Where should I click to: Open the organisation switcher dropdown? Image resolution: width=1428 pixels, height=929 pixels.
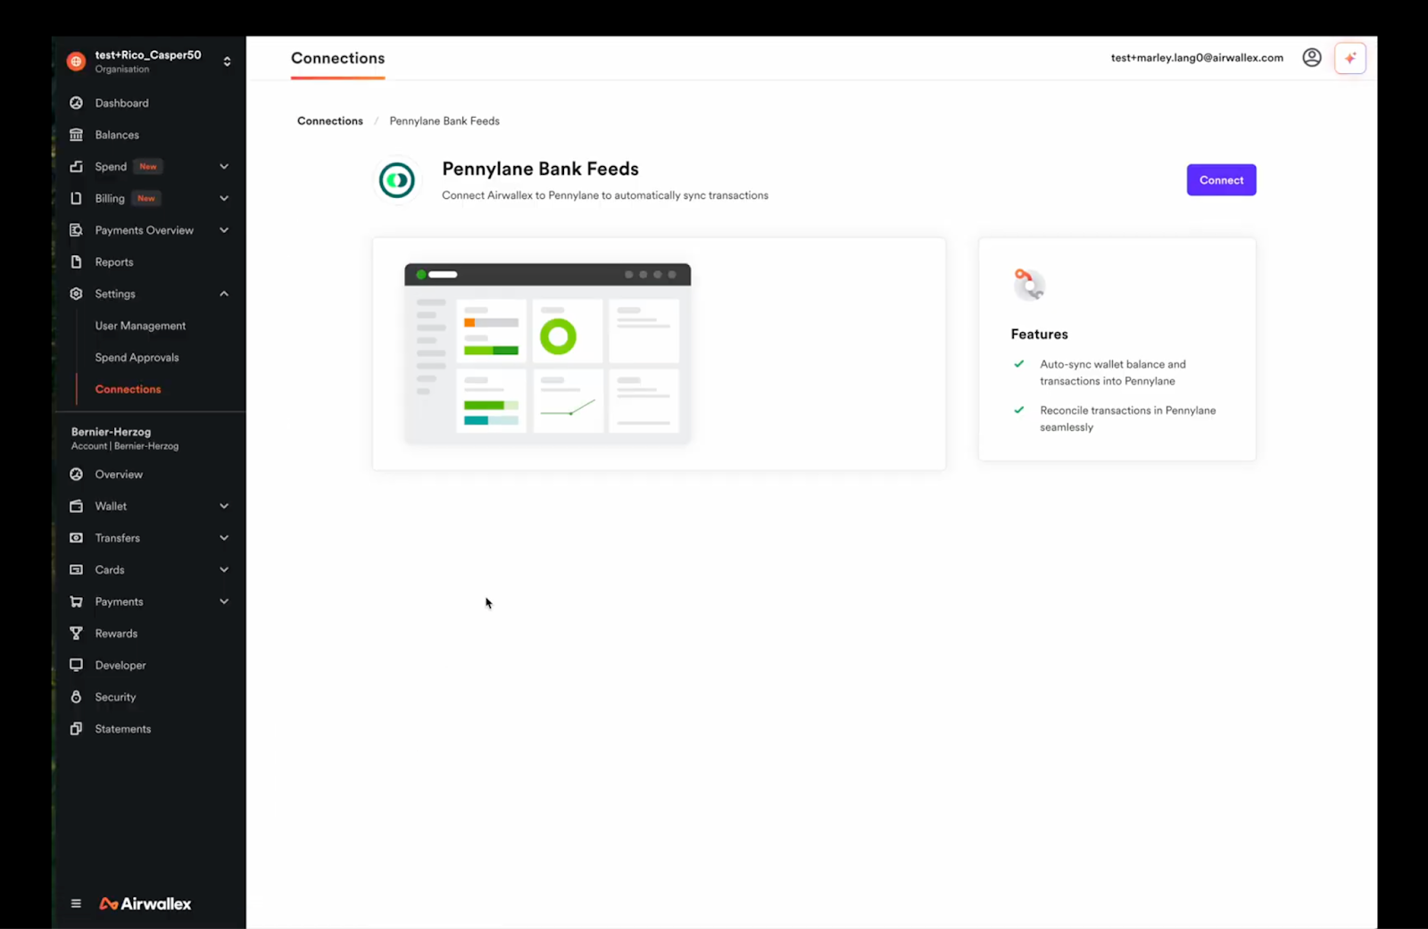click(x=227, y=62)
